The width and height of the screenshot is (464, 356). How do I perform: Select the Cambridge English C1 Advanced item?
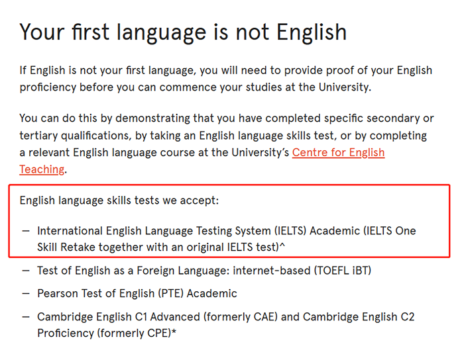pos(225,325)
